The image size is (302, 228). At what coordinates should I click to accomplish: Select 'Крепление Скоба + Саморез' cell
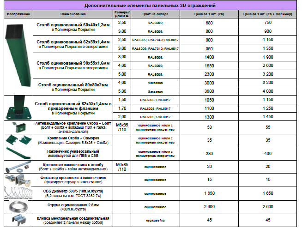(x=73, y=140)
